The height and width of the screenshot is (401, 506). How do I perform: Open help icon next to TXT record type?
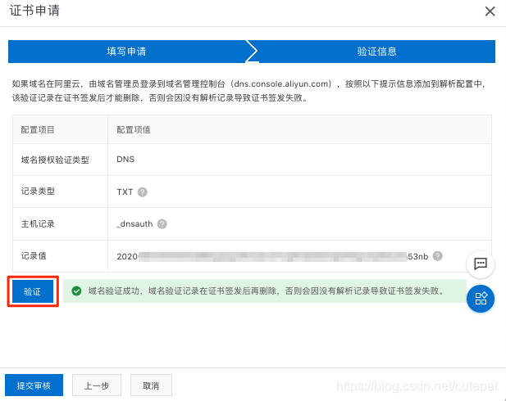(143, 192)
